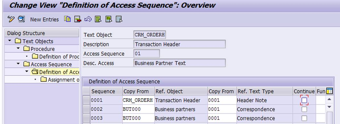Click the Fun column header
The height and width of the screenshot is (124, 340).
click(321, 91)
